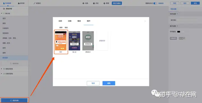Click the 查看教程 link
This screenshot has height=103, width=202.
[x=161, y=3]
